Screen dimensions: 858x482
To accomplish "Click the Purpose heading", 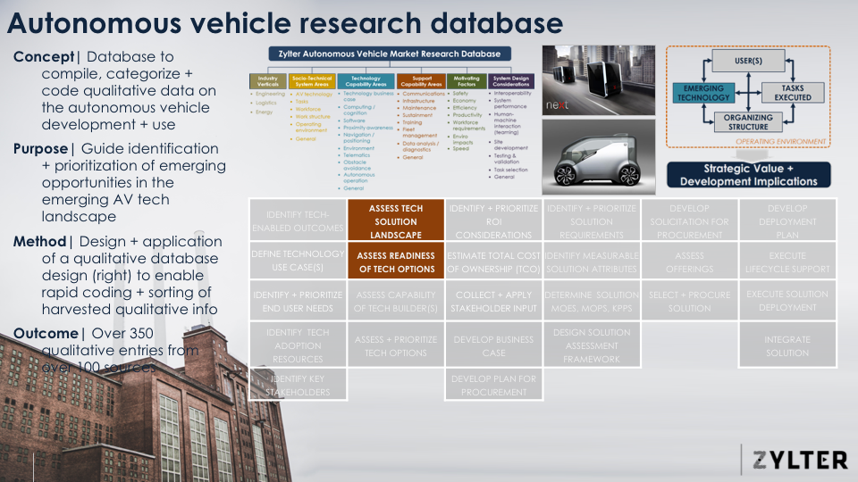I will (40, 149).
